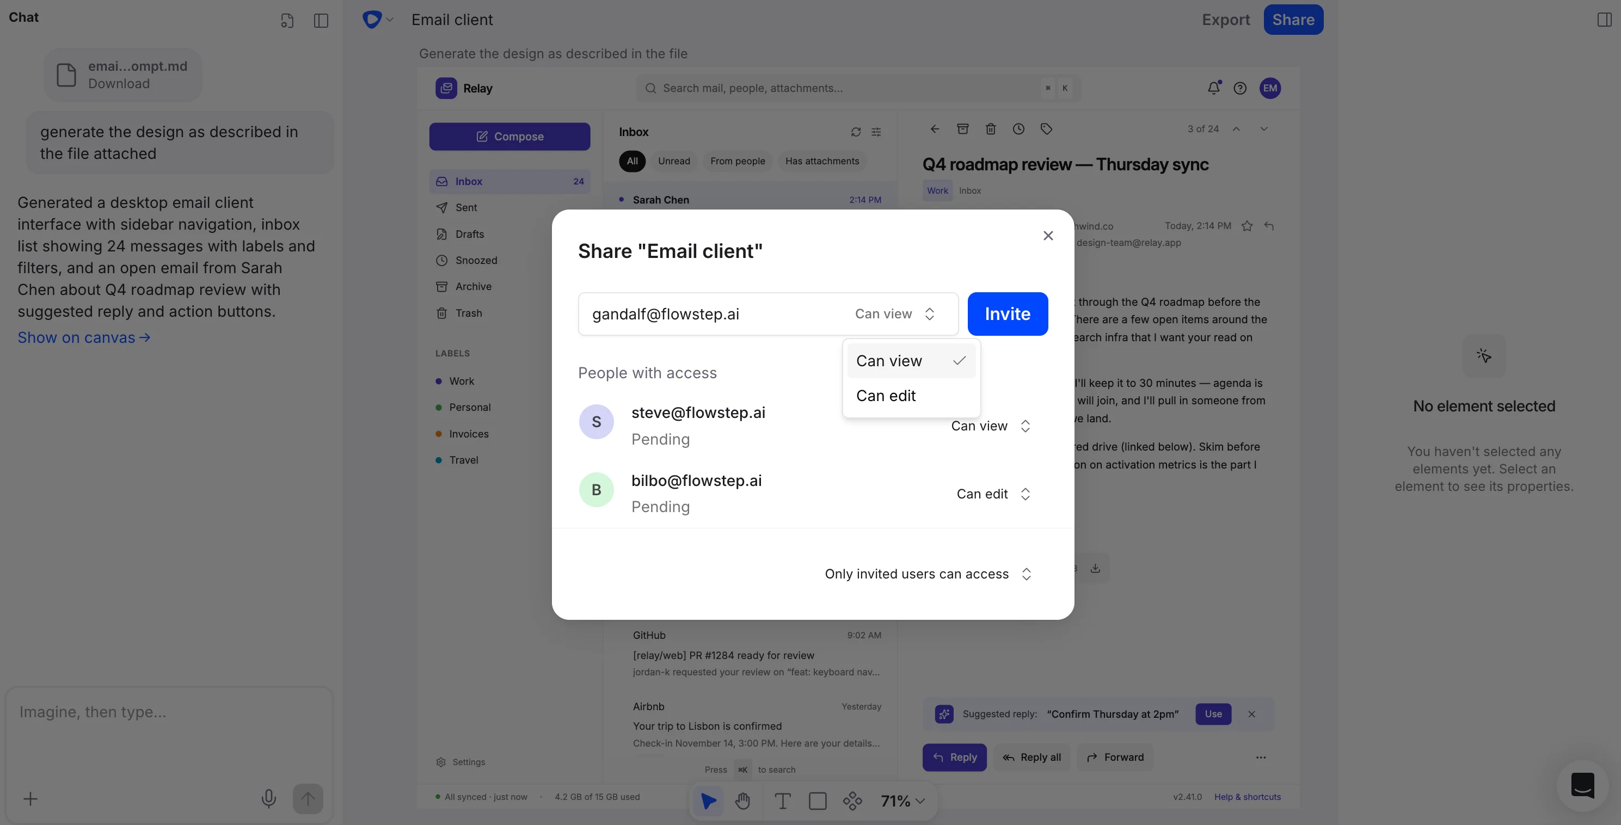This screenshot has height=825, width=1621.
Task: Open inbox filter settings icon
Action: coord(876,132)
